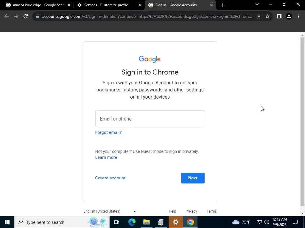Open a new tab with plus icon
305x228 pixels.
click(223, 5)
